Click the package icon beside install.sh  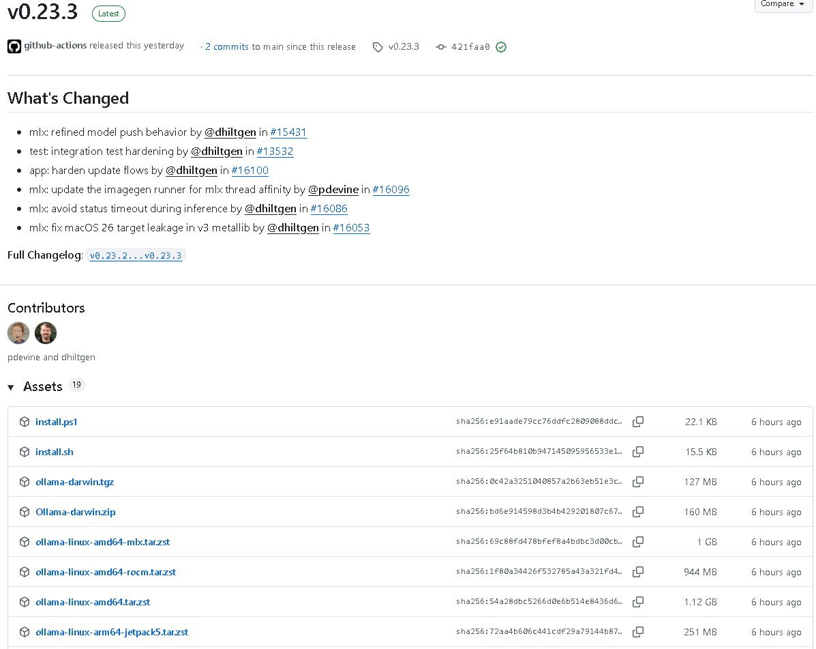click(25, 452)
